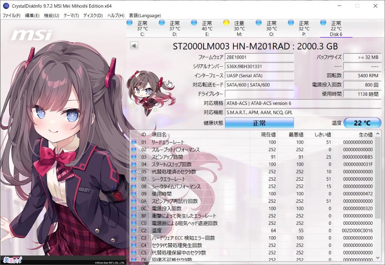
Task: Click the 最悪値 column header
Action: click(x=291, y=134)
